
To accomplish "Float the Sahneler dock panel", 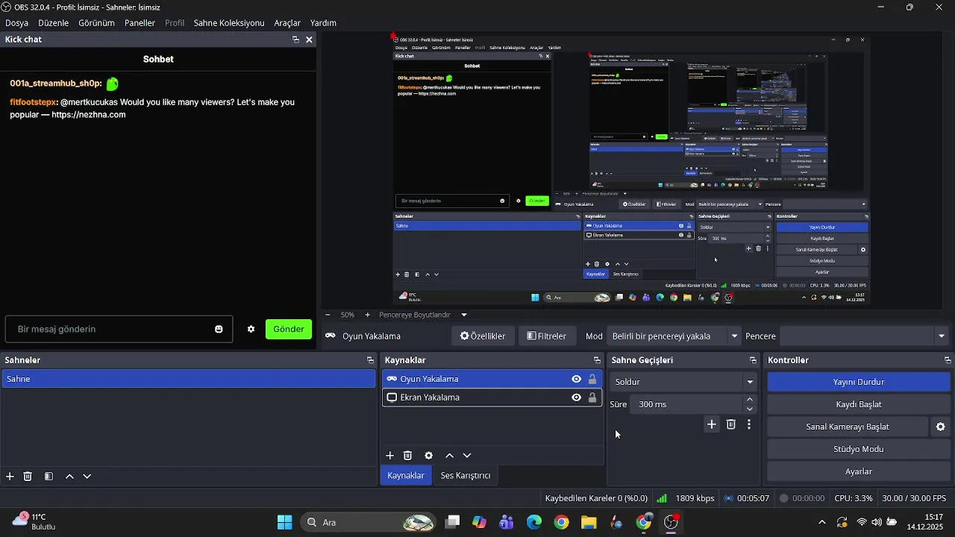I will coord(370,360).
